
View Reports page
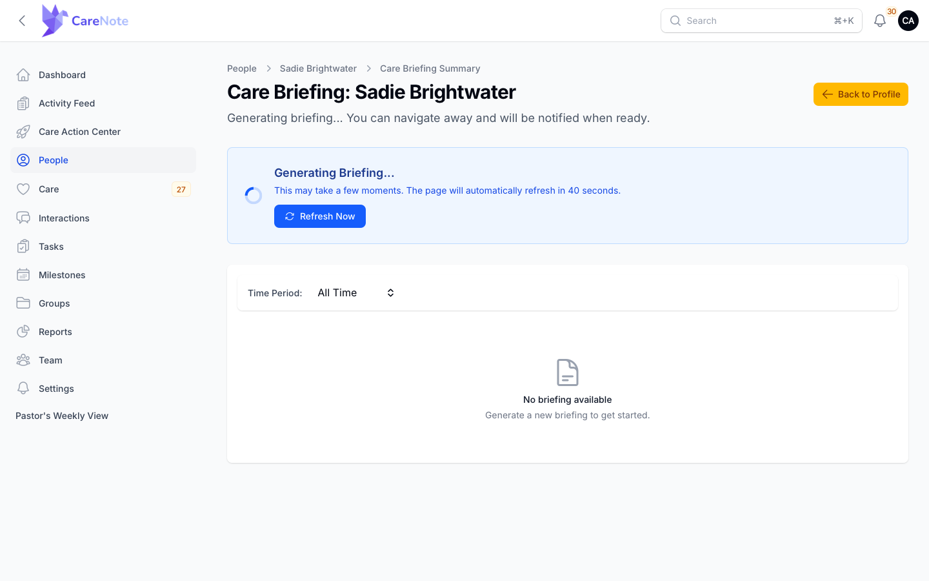[103, 332]
